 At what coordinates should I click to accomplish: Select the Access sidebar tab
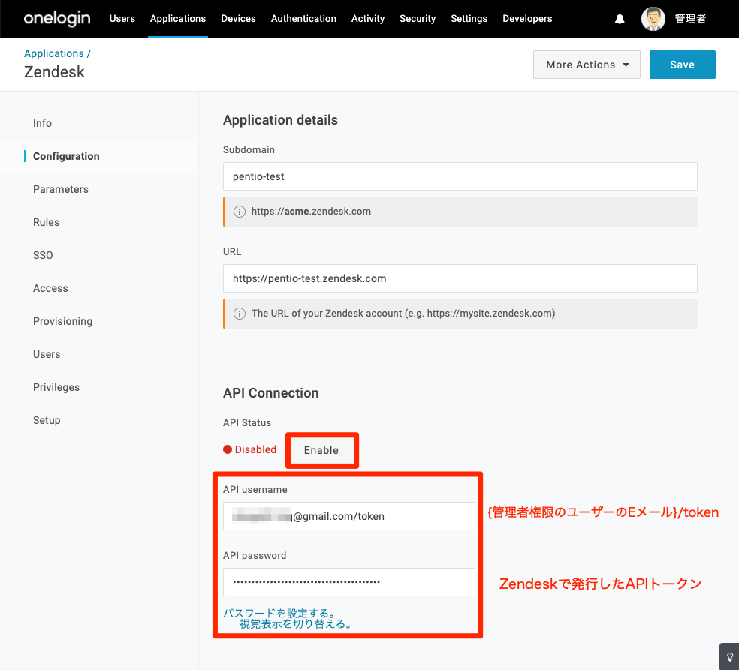[50, 288]
